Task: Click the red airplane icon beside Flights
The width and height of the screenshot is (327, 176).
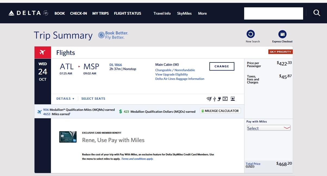Action: 42,52
